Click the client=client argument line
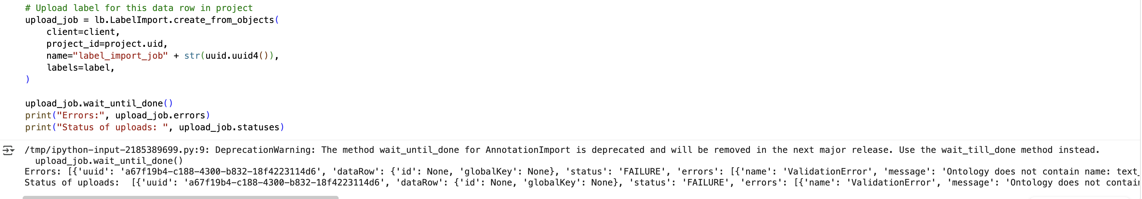 click(83, 32)
